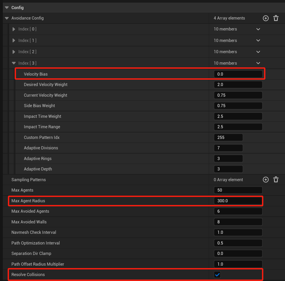The image size is (285, 281).
Task: Click the Max Agents value field
Action: click(238, 190)
